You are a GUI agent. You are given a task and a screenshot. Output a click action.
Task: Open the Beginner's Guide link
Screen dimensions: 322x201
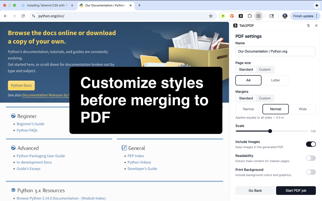(30, 124)
